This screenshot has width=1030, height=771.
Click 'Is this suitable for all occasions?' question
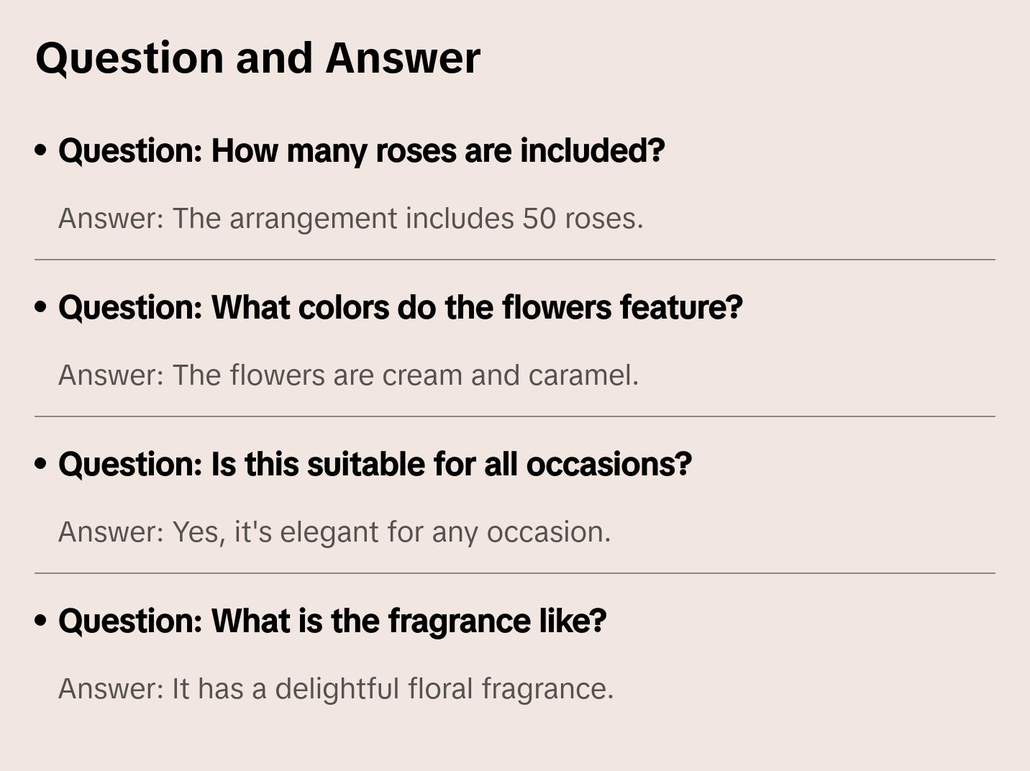click(x=374, y=465)
